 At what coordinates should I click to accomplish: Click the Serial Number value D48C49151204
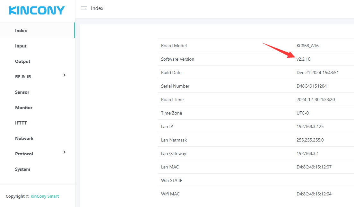tap(312, 86)
